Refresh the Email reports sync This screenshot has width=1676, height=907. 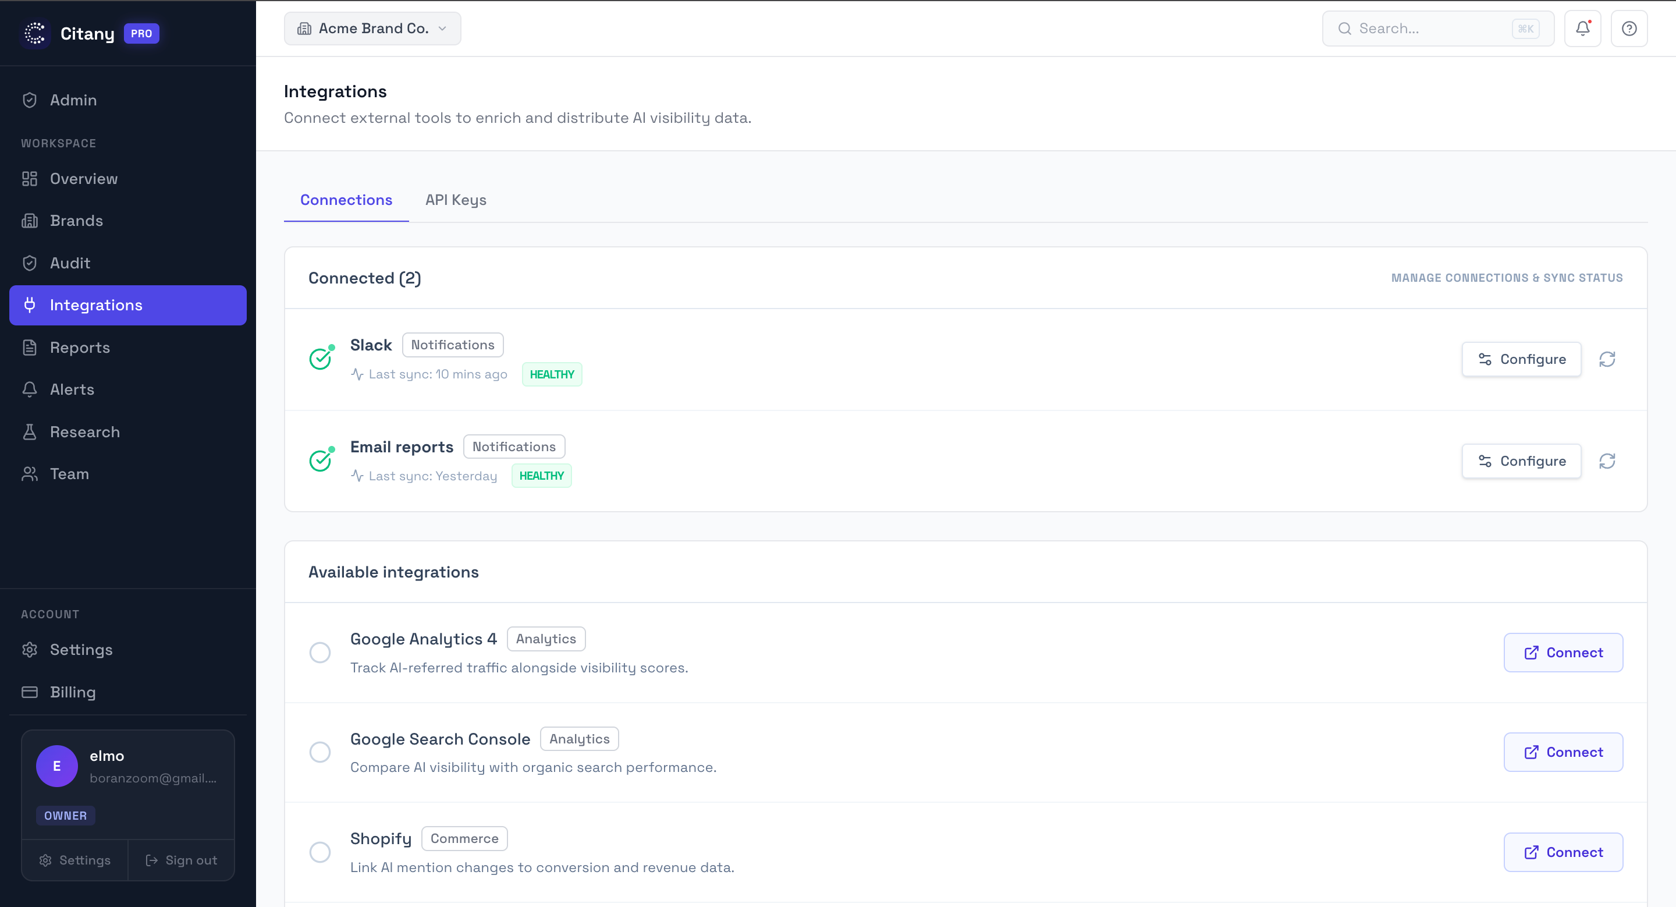[x=1607, y=461]
